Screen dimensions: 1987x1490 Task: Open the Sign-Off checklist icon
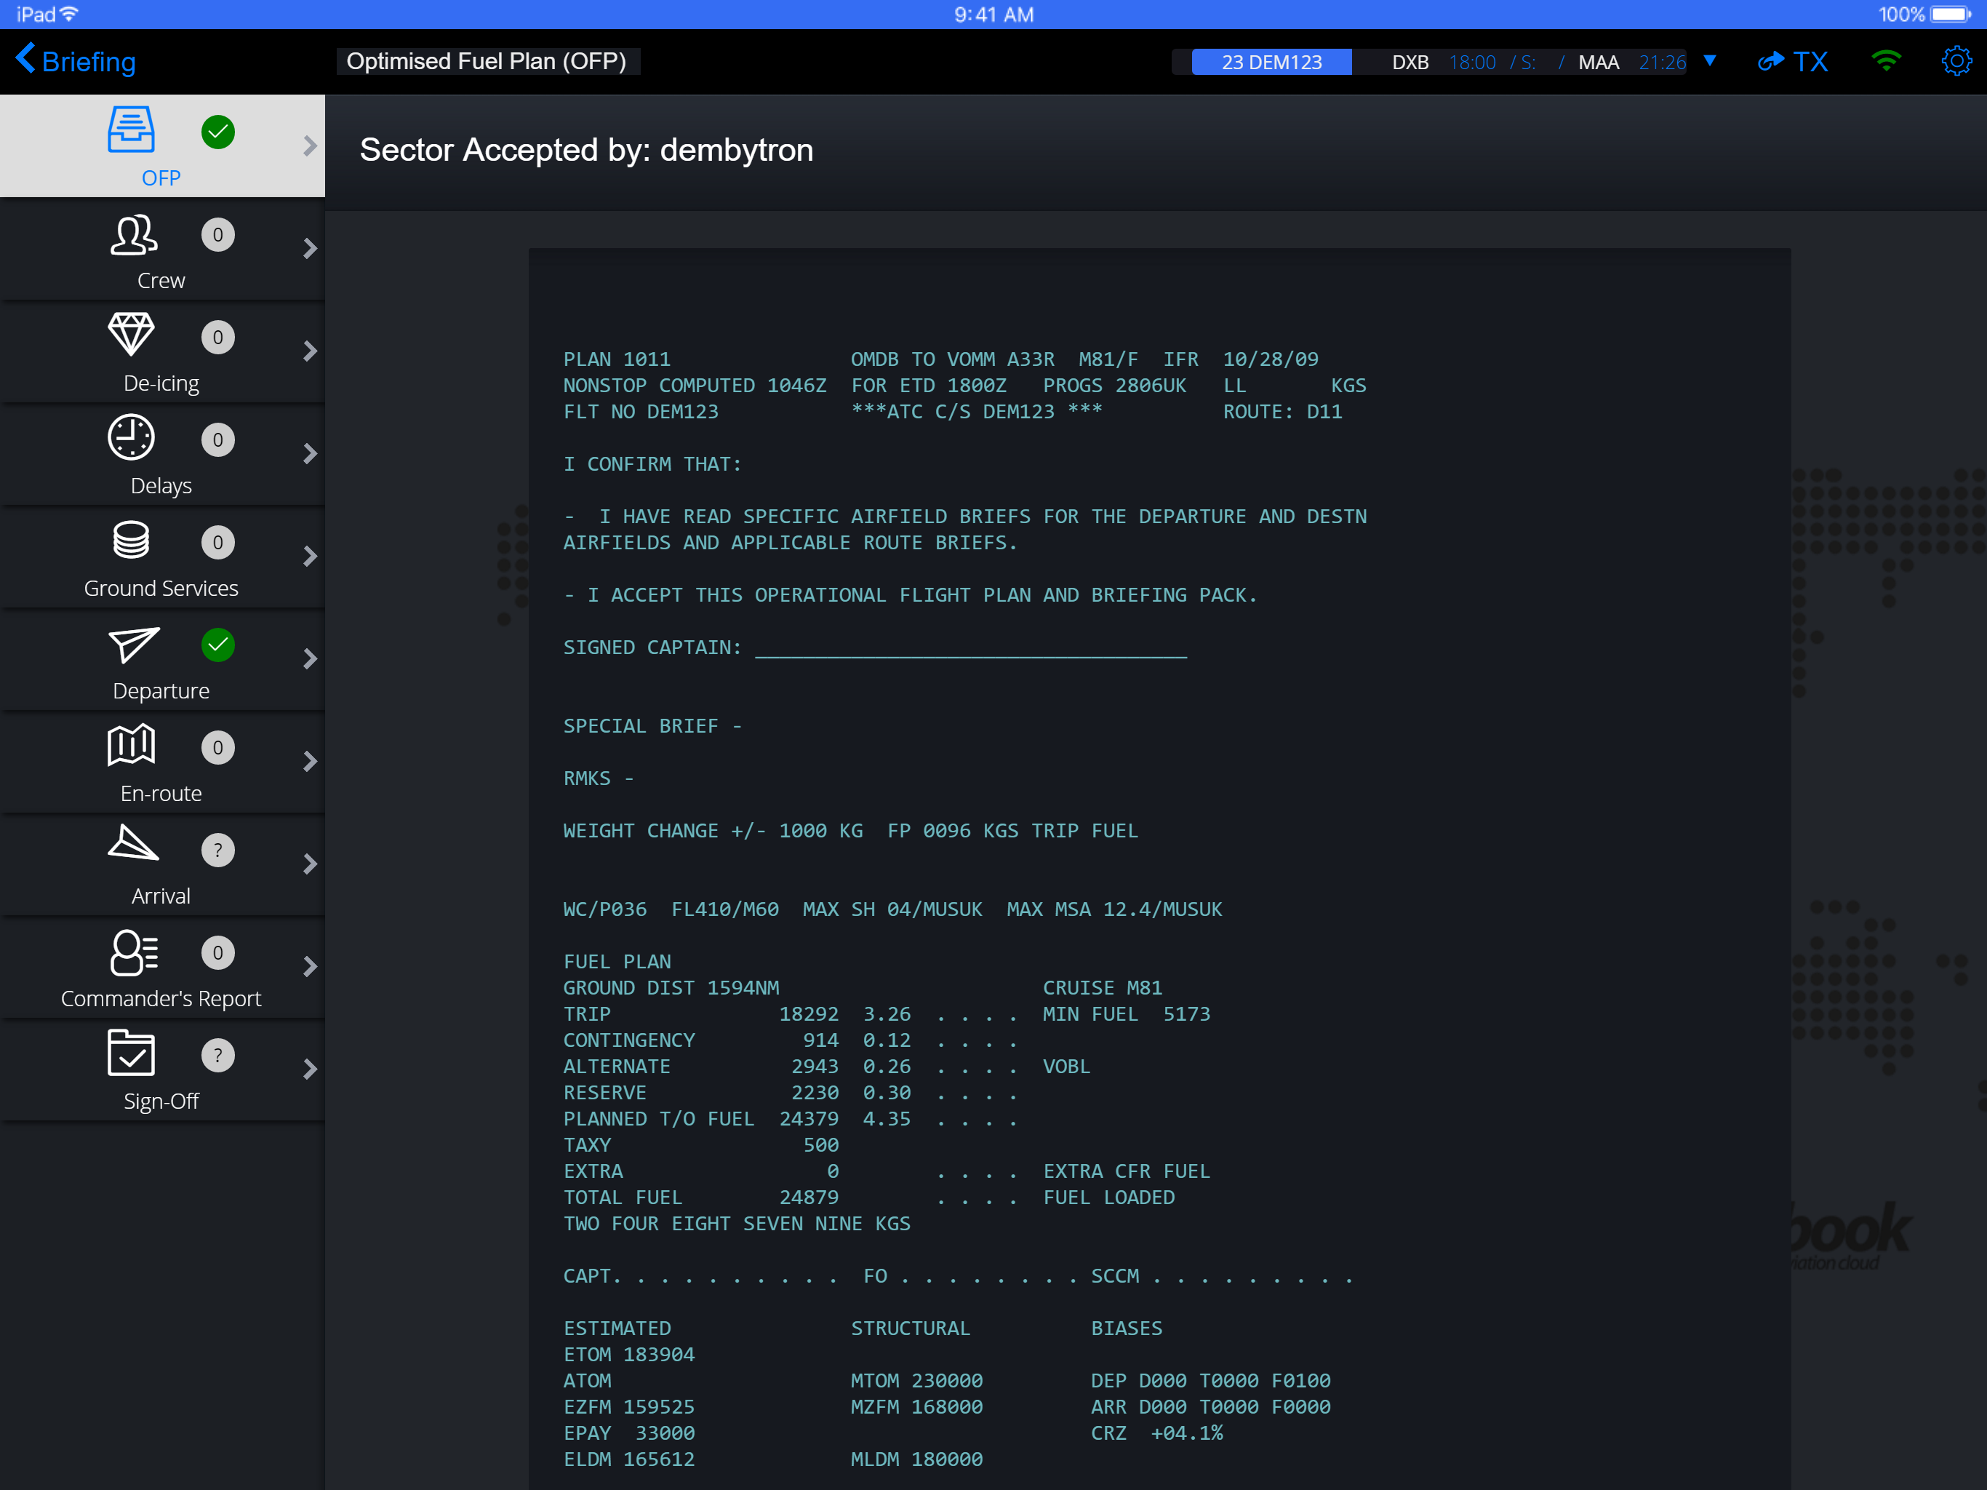[131, 1052]
